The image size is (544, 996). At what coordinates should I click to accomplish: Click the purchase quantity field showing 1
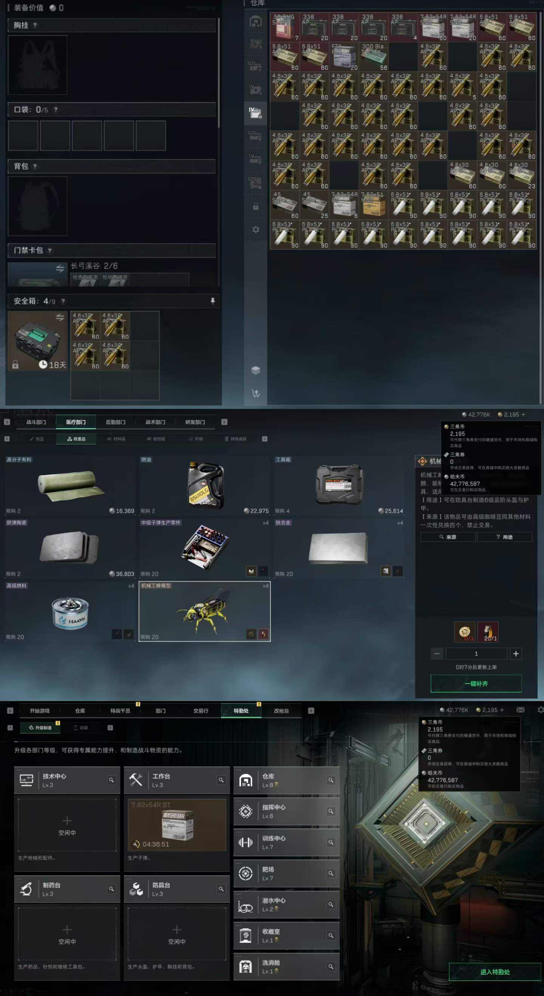[476, 654]
